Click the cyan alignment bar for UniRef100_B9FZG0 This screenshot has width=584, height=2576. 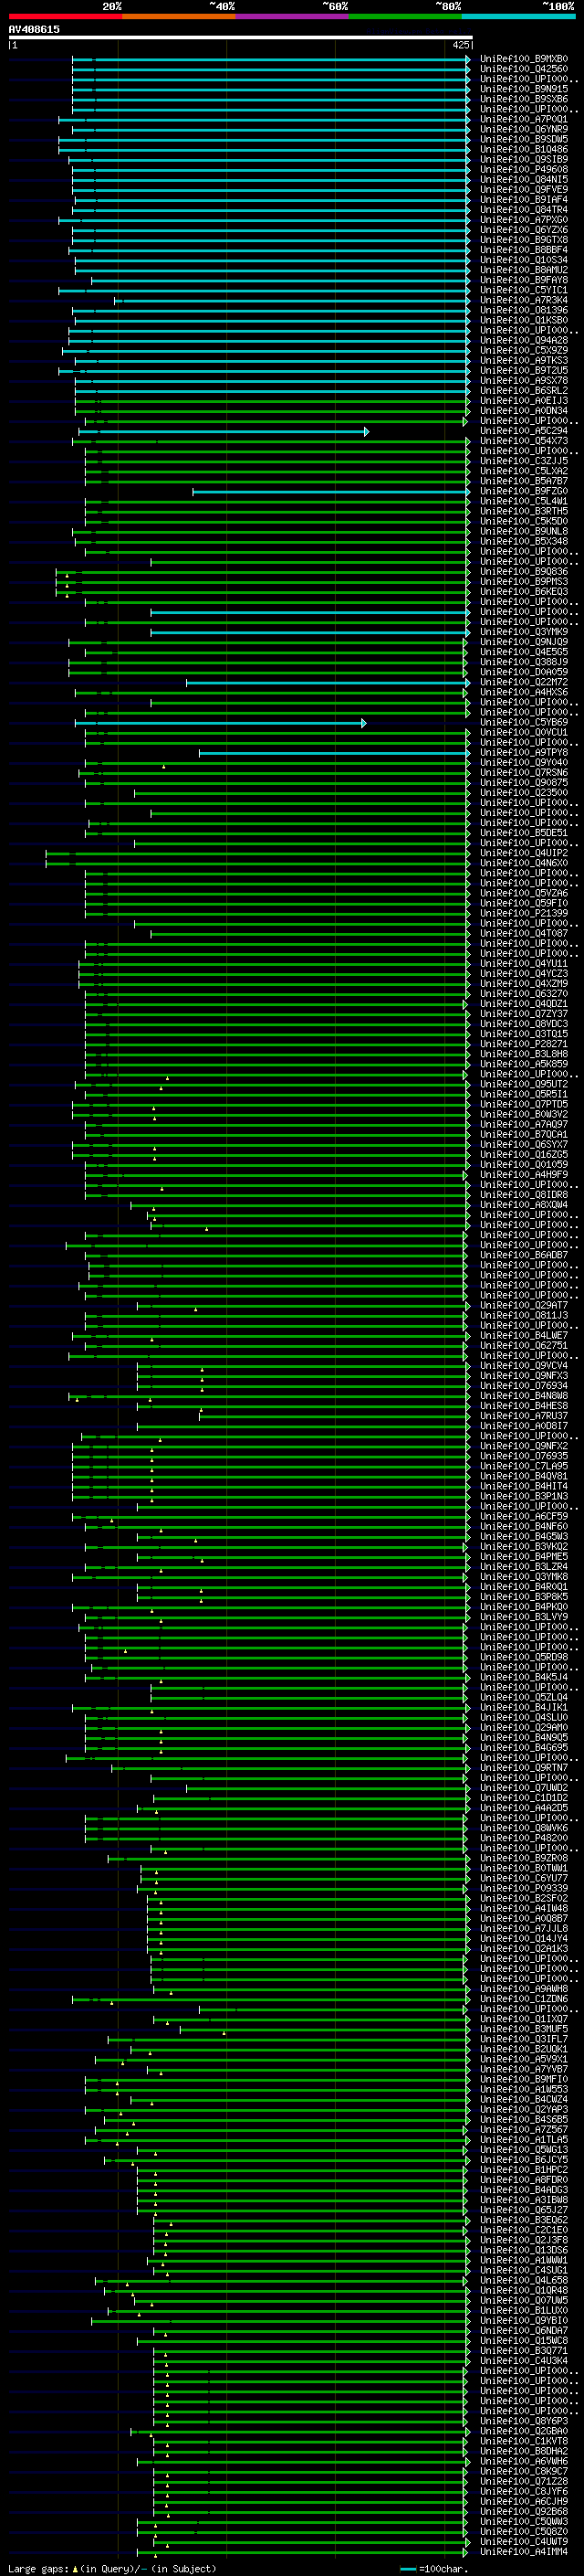point(331,492)
